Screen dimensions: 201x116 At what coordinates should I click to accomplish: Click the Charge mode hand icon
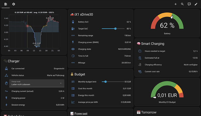pos(6,83)
